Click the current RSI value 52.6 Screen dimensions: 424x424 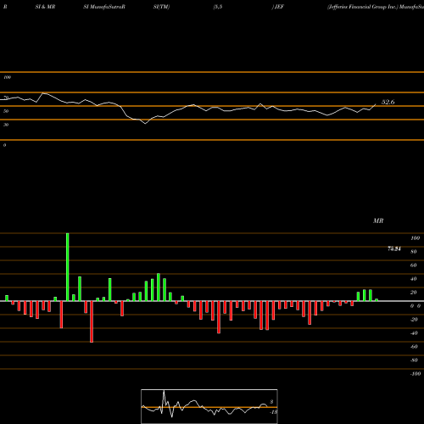388,102
